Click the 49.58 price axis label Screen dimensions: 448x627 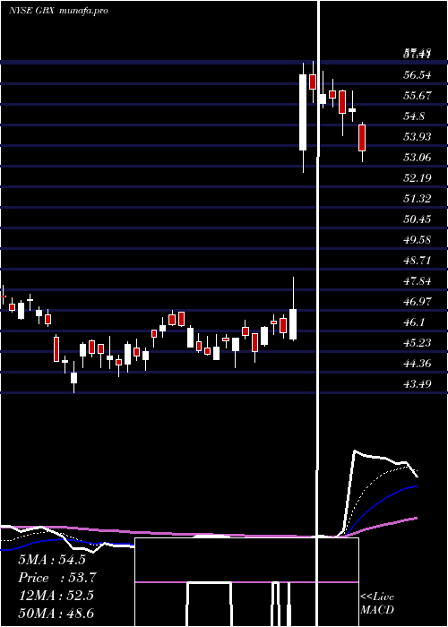pos(418,239)
